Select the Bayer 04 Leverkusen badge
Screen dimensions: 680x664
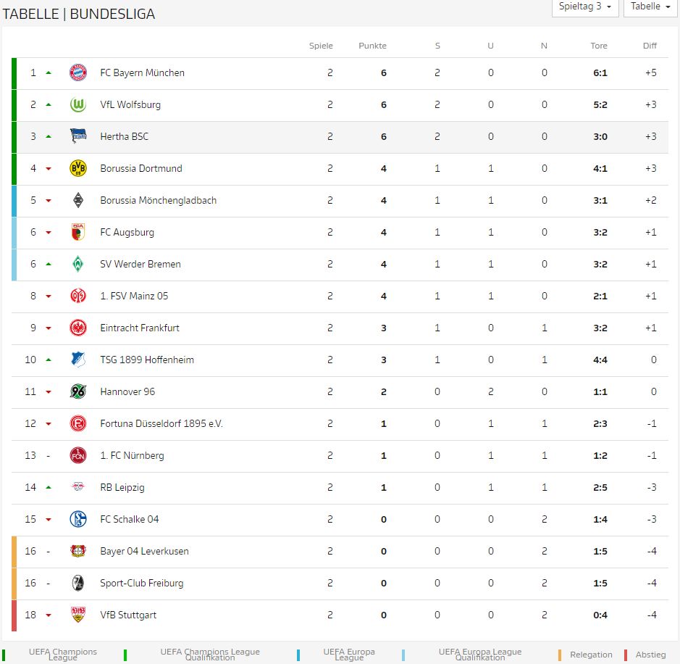tap(78, 551)
